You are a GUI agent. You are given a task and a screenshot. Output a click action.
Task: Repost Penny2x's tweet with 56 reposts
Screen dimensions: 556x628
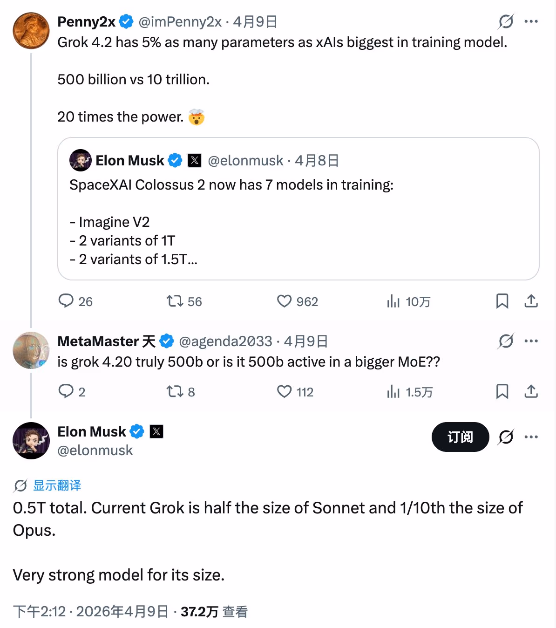tap(175, 301)
